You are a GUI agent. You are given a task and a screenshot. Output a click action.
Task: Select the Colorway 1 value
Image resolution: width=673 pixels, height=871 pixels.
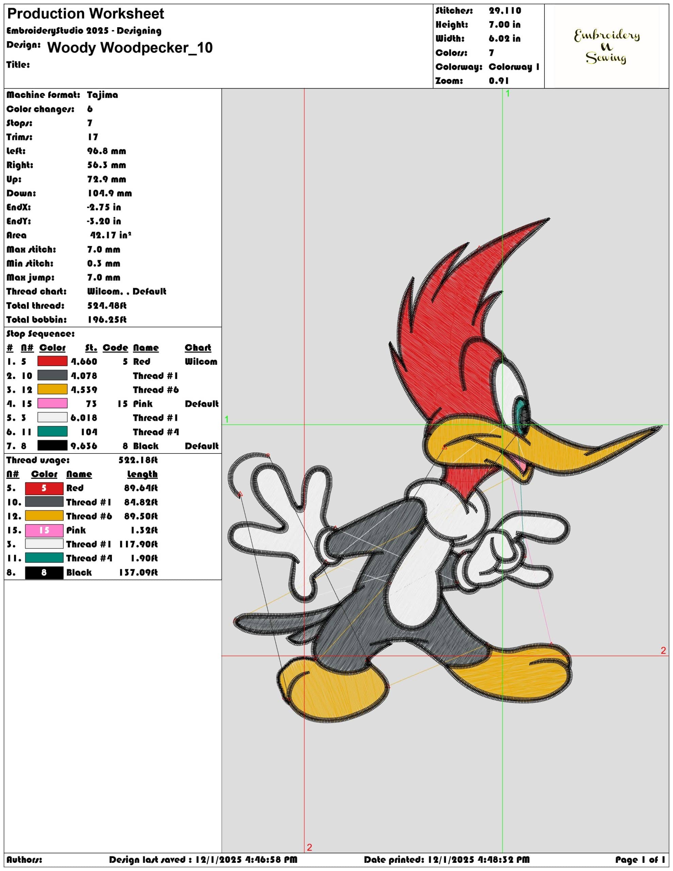514,67
